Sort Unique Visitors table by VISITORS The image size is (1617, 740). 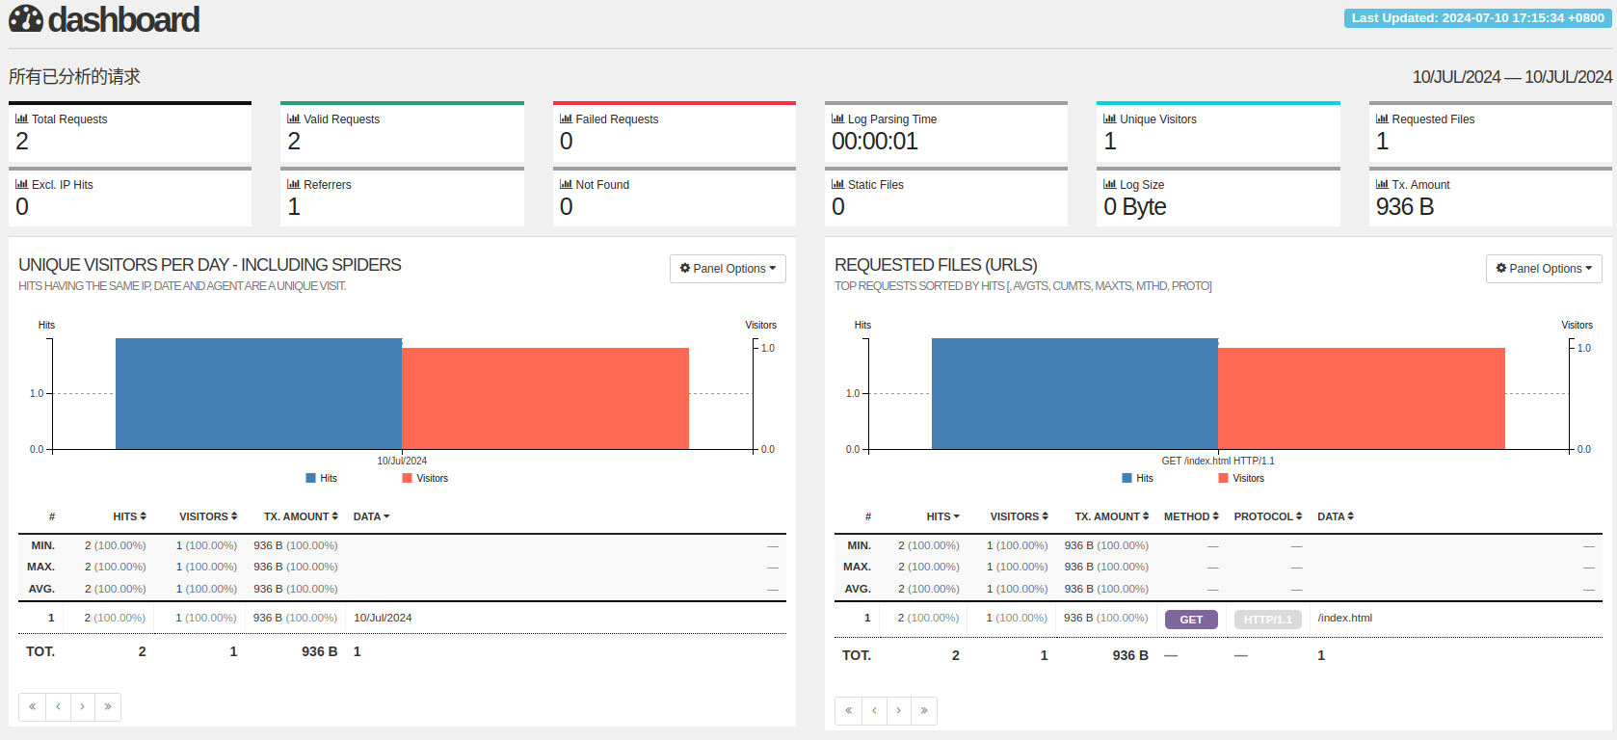[208, 516]
